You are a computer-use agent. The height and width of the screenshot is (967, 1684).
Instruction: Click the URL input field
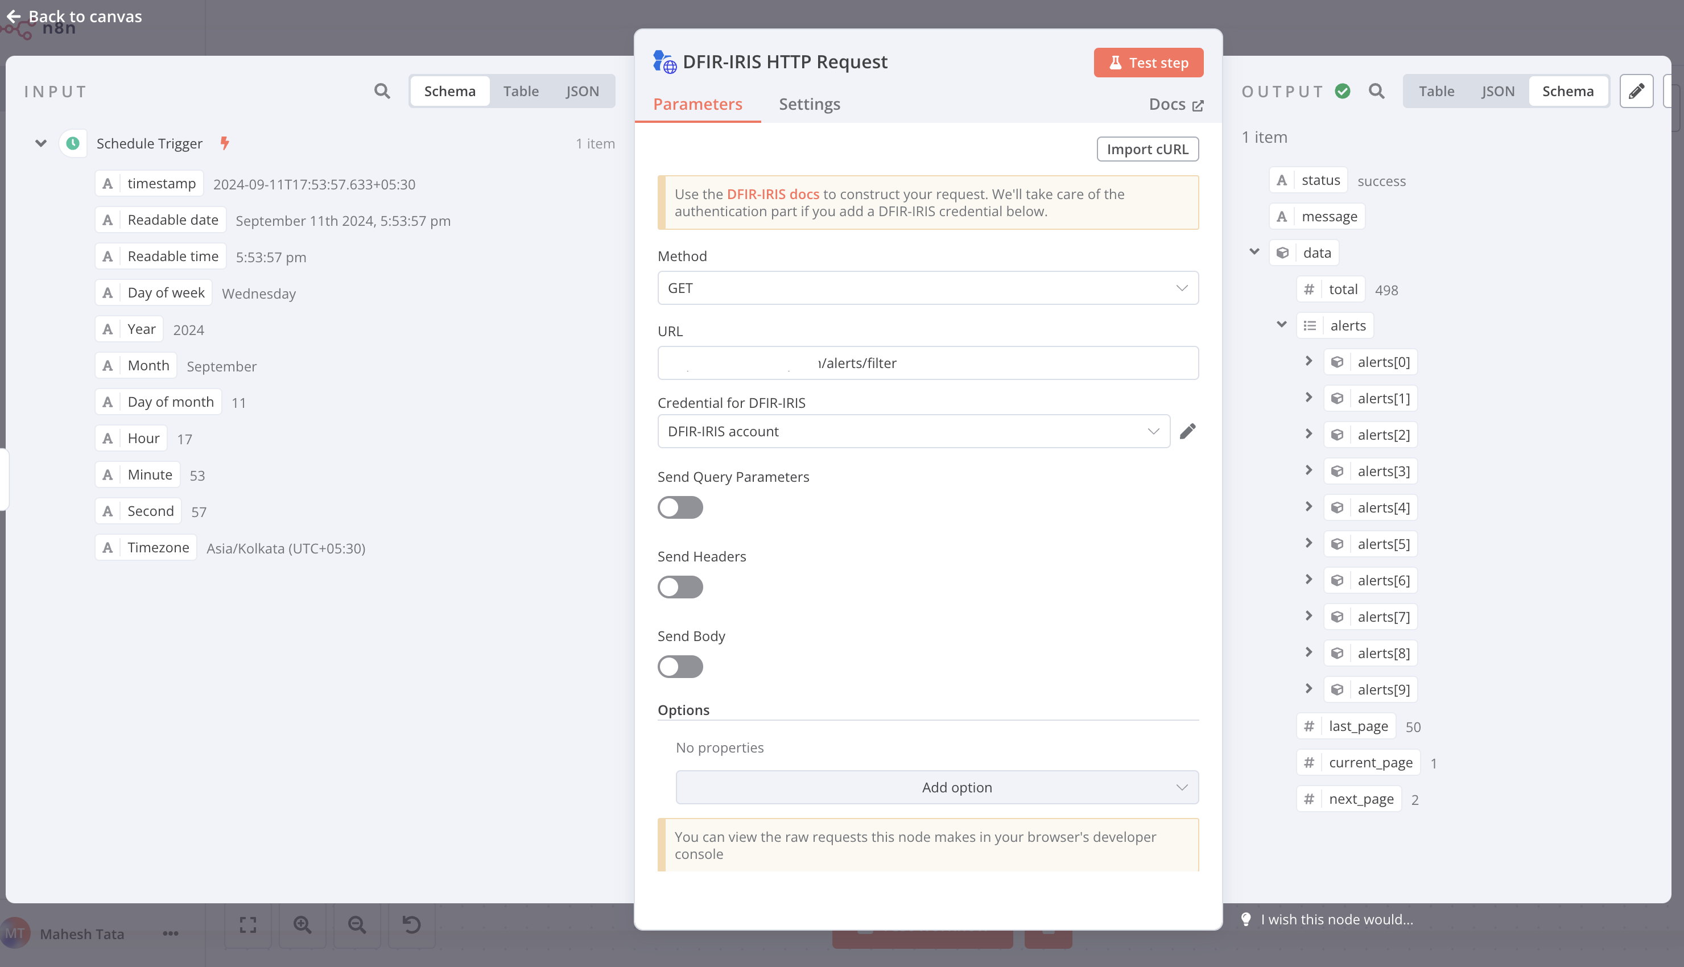point(928,363)
